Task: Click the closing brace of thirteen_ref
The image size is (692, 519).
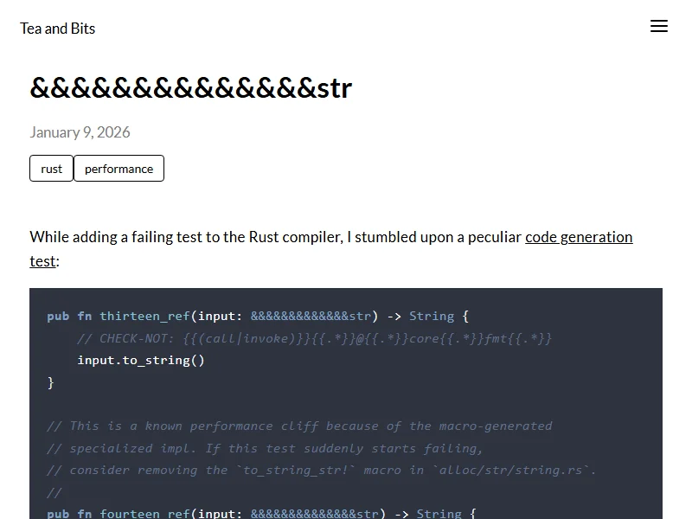Action: [x=51, y=382]
